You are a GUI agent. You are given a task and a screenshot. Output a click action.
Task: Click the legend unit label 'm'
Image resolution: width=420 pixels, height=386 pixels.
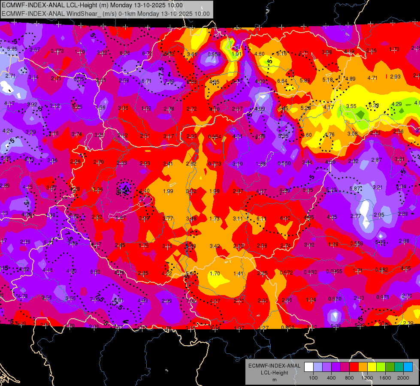(274, 380)
